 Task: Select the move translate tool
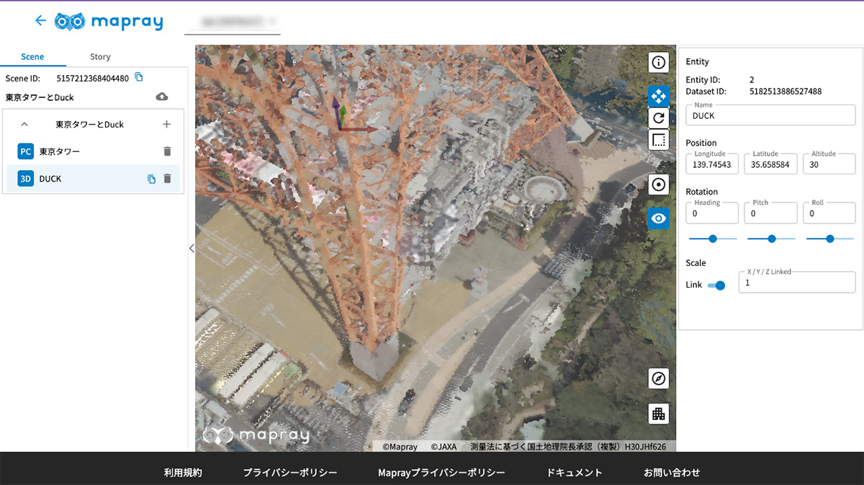658,96
